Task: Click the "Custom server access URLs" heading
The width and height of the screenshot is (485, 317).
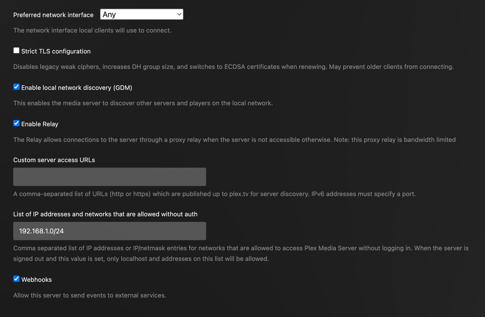Action: tap(54, 160)
